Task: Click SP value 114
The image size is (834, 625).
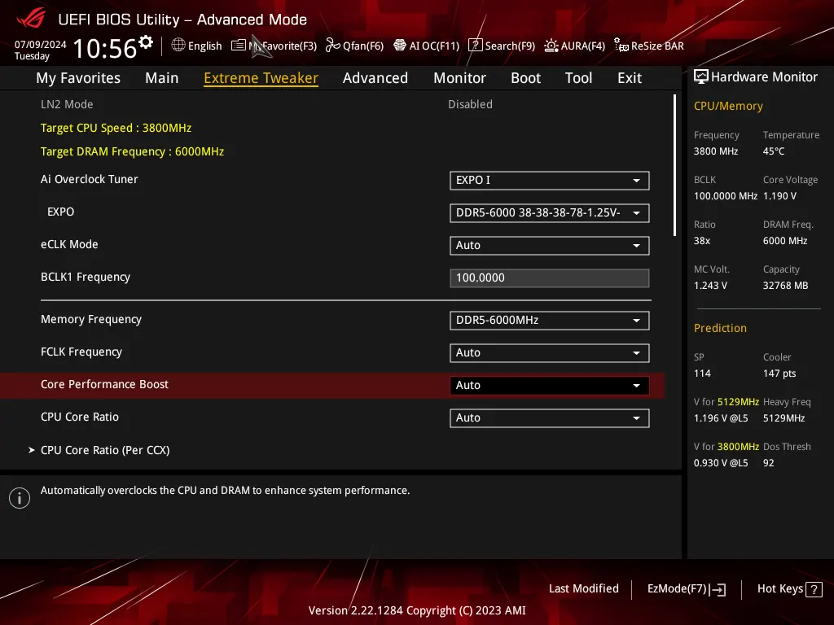Action: coord(702,373)
